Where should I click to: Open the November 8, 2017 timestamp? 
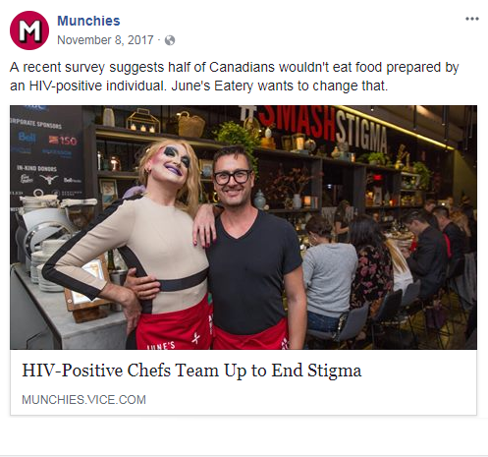click(x=105, y=40)
